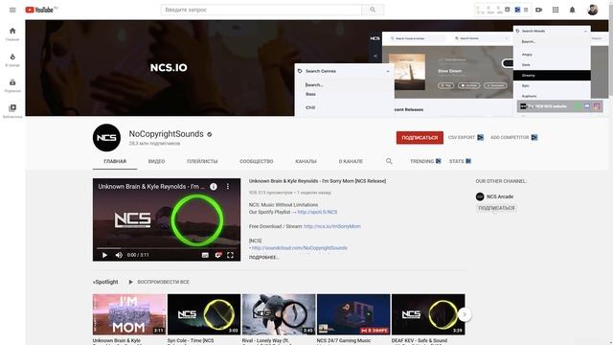Click the Spotlight playlist title
Screen dimensions: 613x345
click(x=105, y=282)
